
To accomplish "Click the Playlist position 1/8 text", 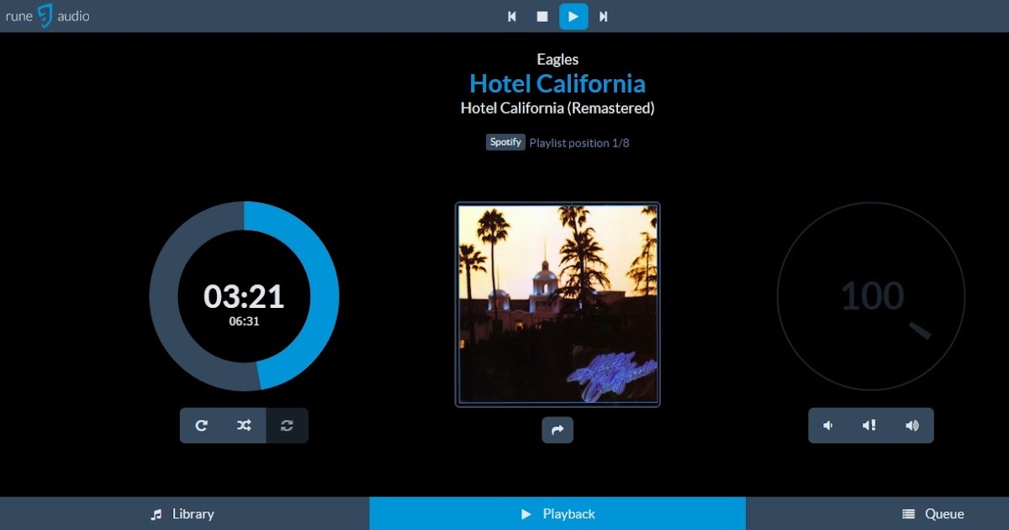I will tap(579, 143).
